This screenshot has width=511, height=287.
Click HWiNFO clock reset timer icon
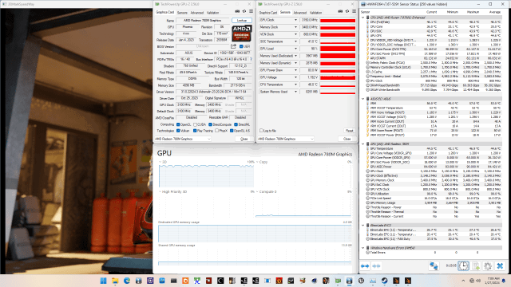463,265
